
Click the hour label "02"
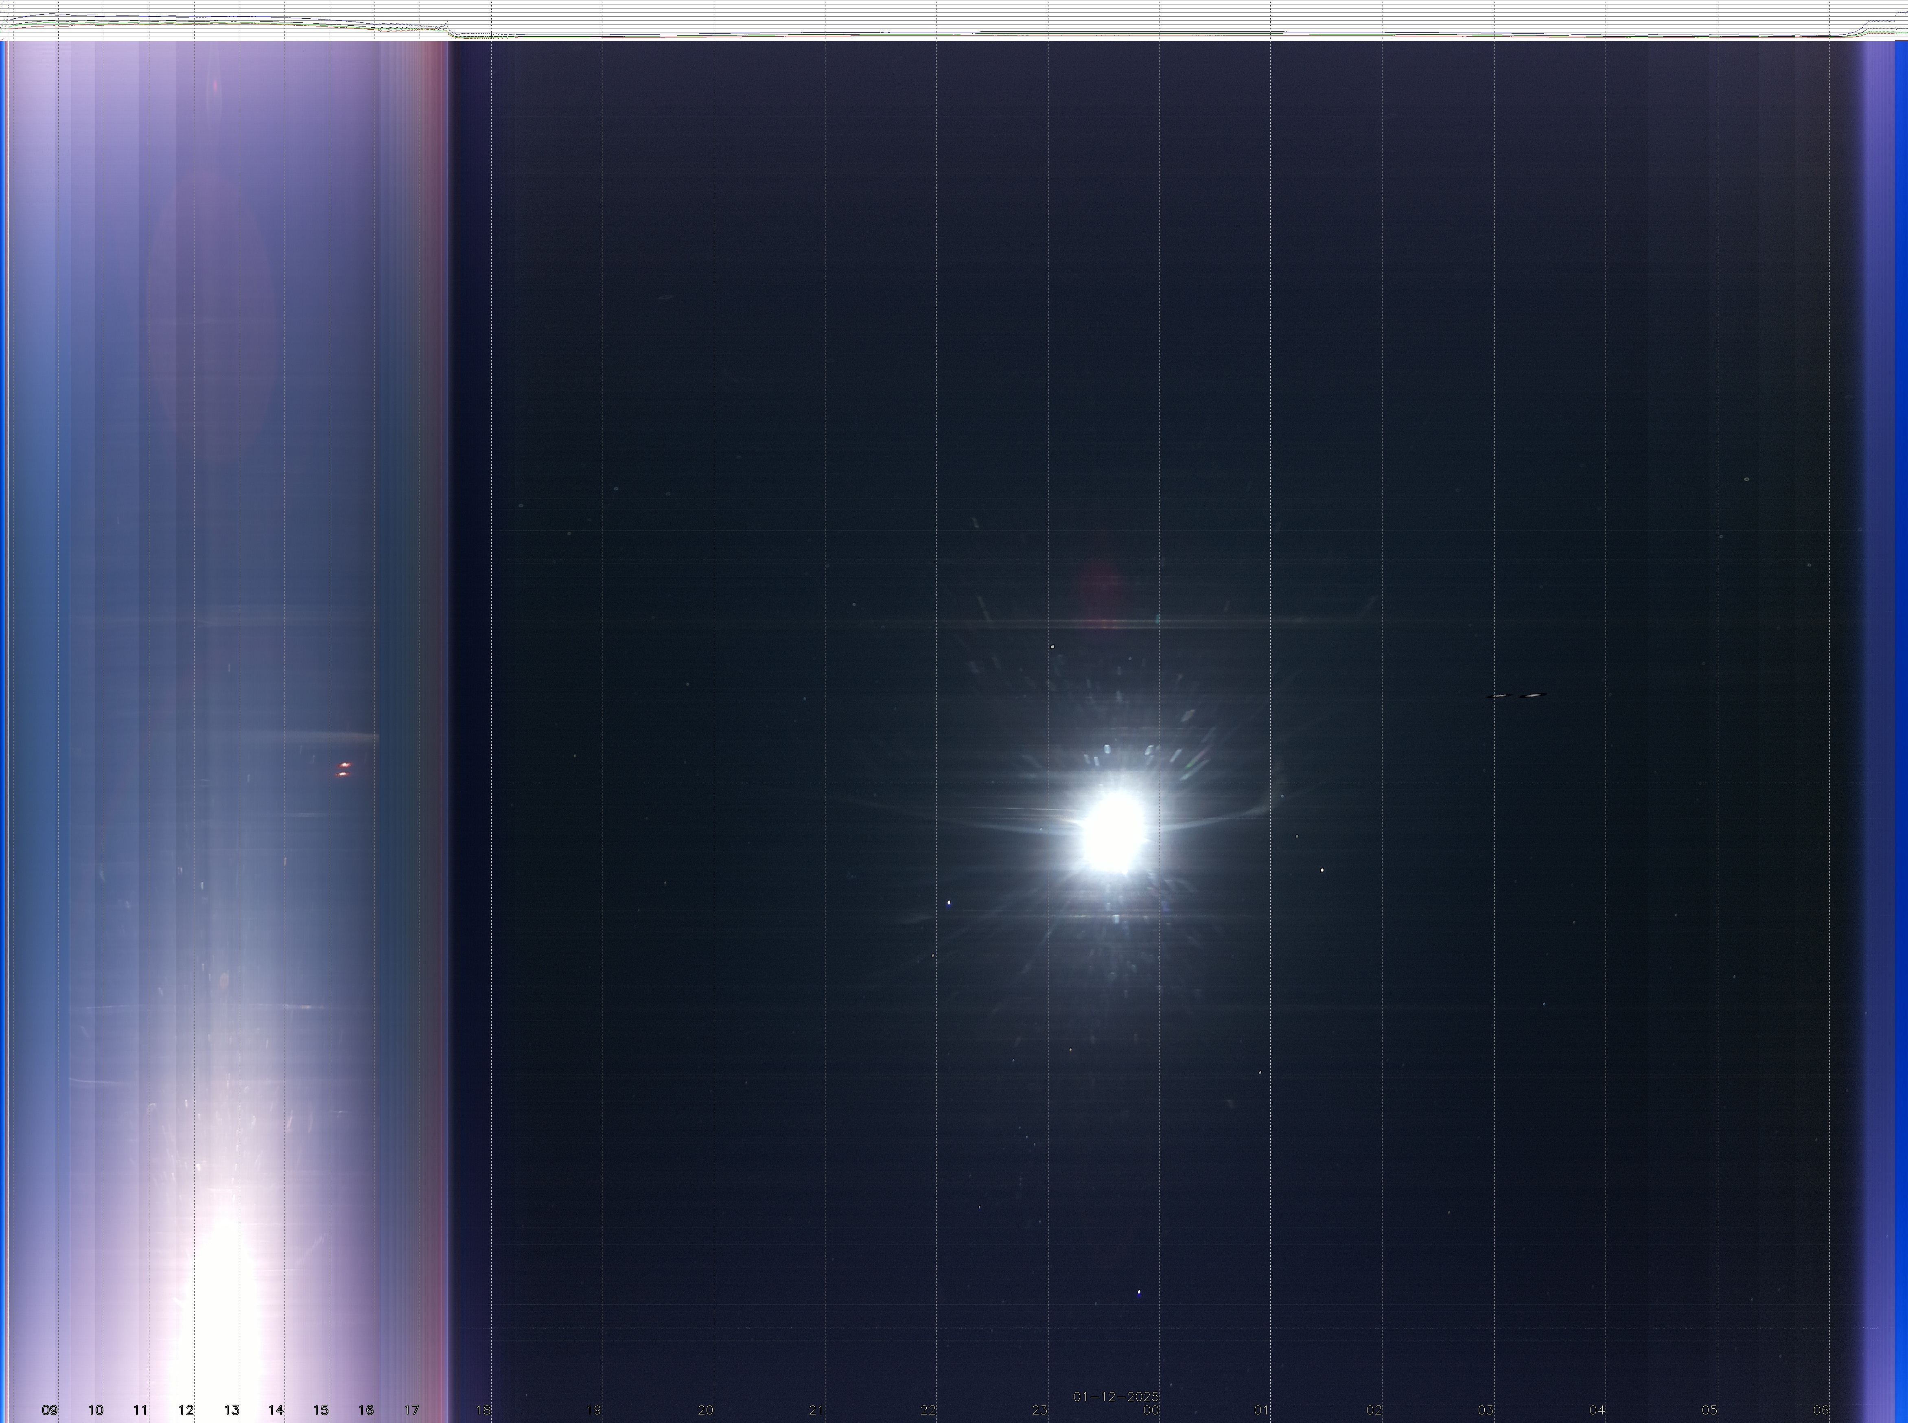1374,1410
